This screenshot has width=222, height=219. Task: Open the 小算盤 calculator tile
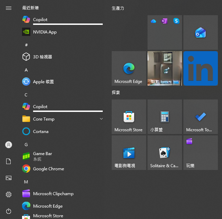(165, 117)
